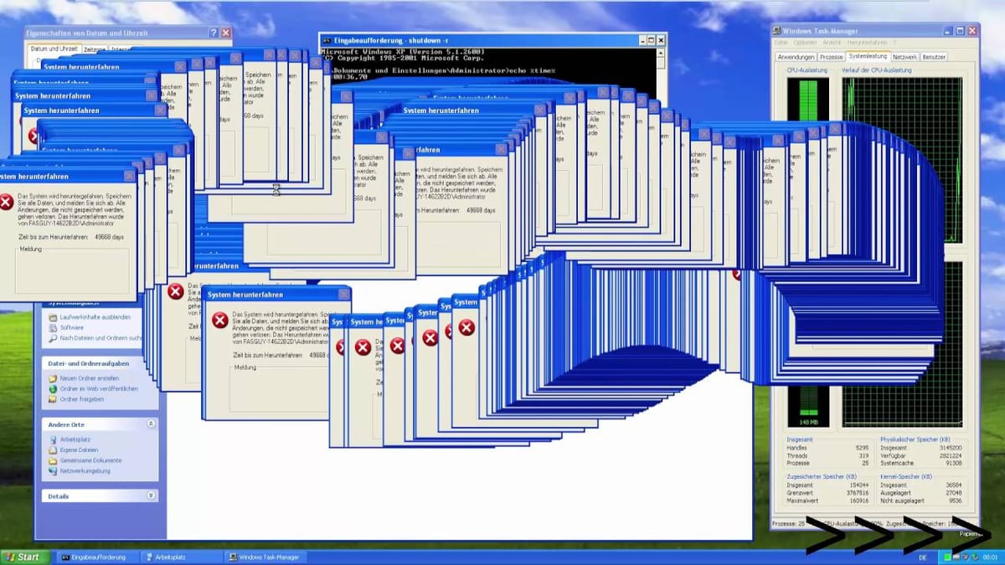
Task: Click Prozesse: 25 in Task-Manager status bar
Action: coord(789,523)
